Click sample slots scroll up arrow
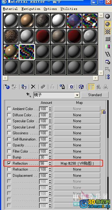The image size is (112, 210). coord(101,15)
